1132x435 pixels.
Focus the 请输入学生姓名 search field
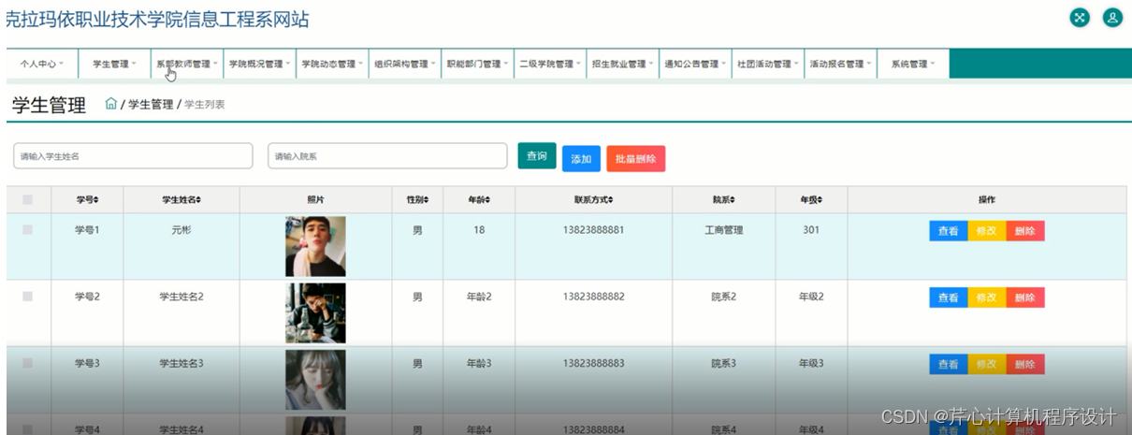click(133, 156)
